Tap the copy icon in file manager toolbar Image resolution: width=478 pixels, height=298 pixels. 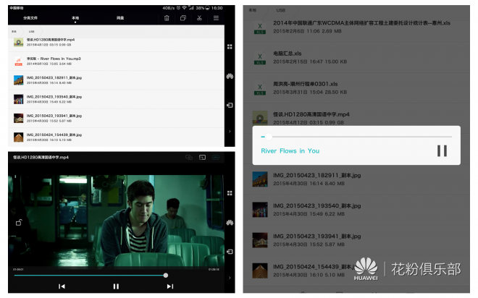pos(183,18)
